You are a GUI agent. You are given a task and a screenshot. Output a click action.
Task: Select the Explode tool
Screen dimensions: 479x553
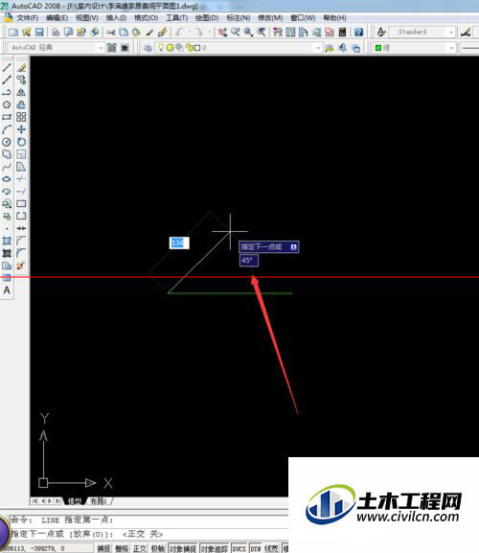click(21, 265)
